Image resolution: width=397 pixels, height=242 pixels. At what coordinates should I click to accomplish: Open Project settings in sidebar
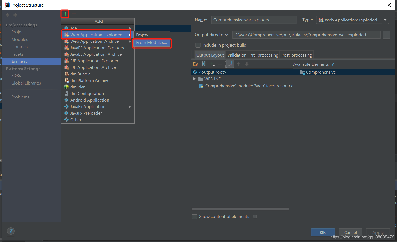18,32
